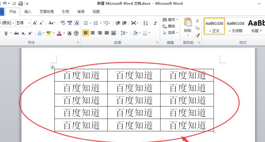This screenshot has height=142, width=265.
Task: Grow font size with large A icon
Action: click(x=35, y=23)
